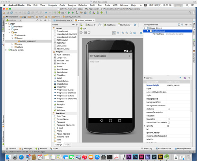Click the Save All floppy disk icon
197x161 pixels.
click(8, 13)
